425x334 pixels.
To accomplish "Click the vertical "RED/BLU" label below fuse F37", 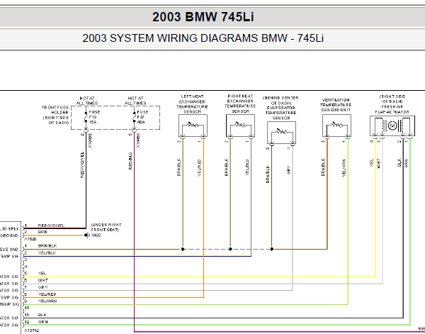I will (x=130, y=161).
